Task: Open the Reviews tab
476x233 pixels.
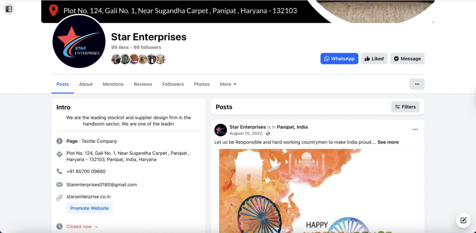Action: 143,84
